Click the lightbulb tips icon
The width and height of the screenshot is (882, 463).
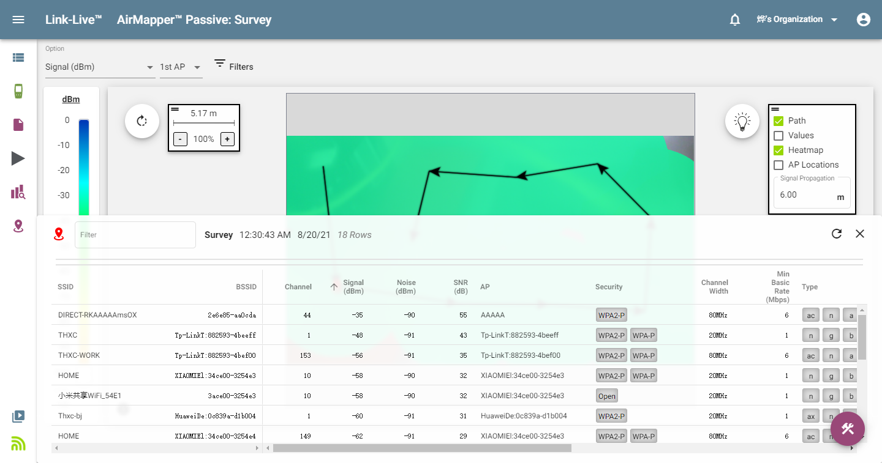(742, 120)
